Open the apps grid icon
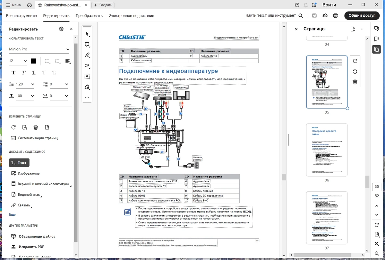 coord(314,5)
